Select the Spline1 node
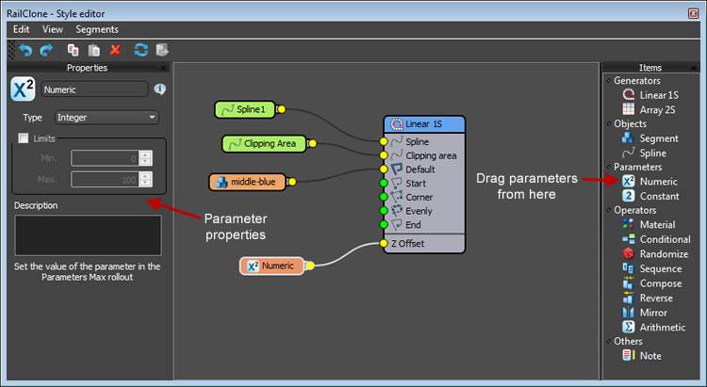This screenshot has width=707, height=387. (245, 109)
